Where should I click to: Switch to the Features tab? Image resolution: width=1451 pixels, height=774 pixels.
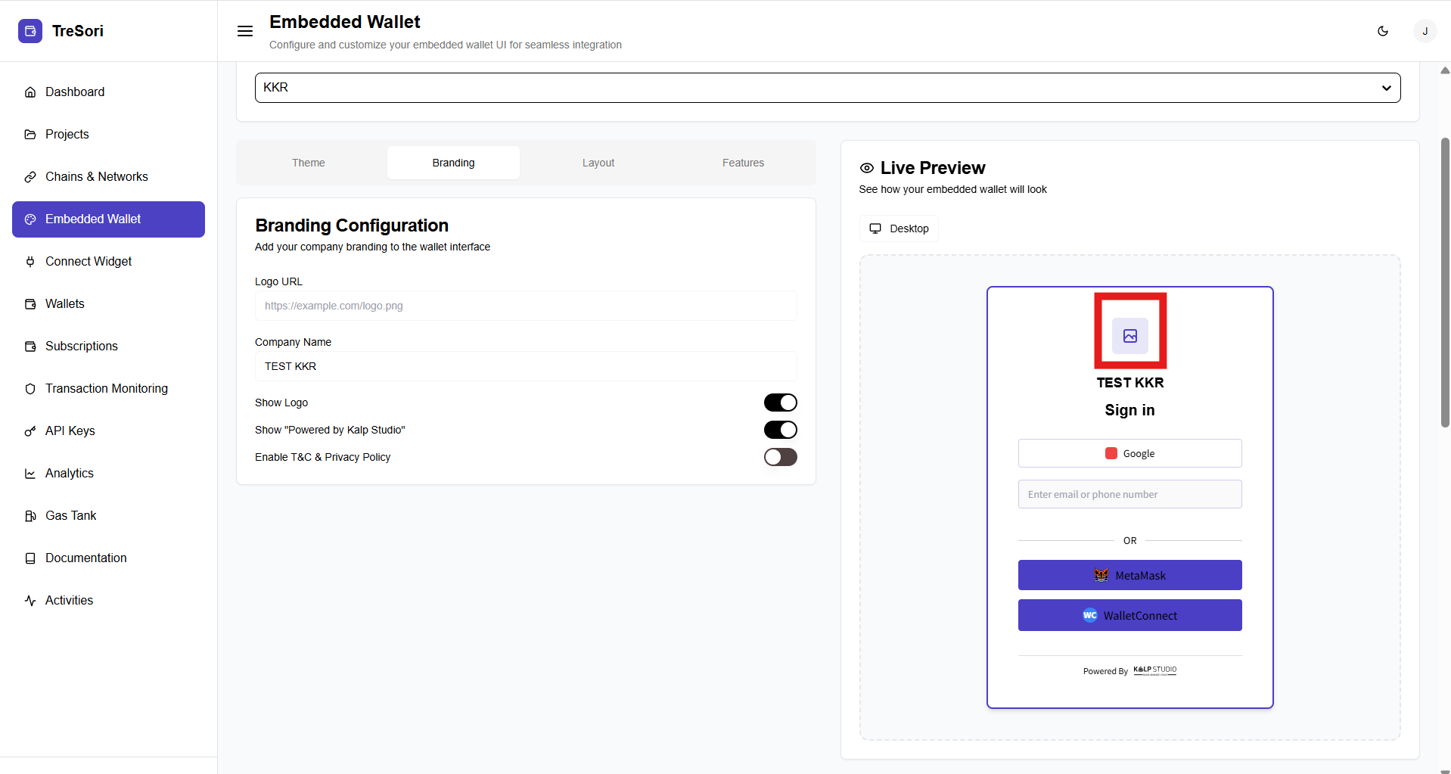pyautogui.click(x=743, y=163)
